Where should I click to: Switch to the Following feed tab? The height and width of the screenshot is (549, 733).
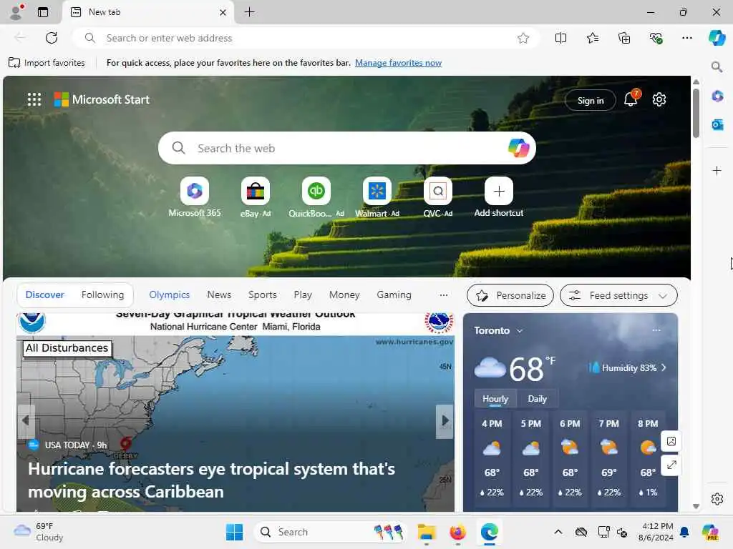[x=103, y=295]
